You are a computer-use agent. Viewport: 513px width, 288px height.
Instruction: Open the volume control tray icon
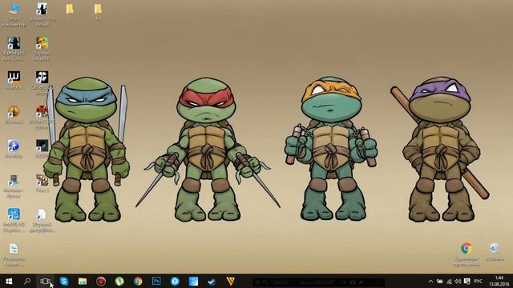[x=458, y=282]
